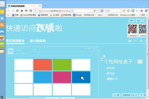This screenshot has width=149, height=99.
Task: Select the magenta tile in the grid
Action: [62, 77]
